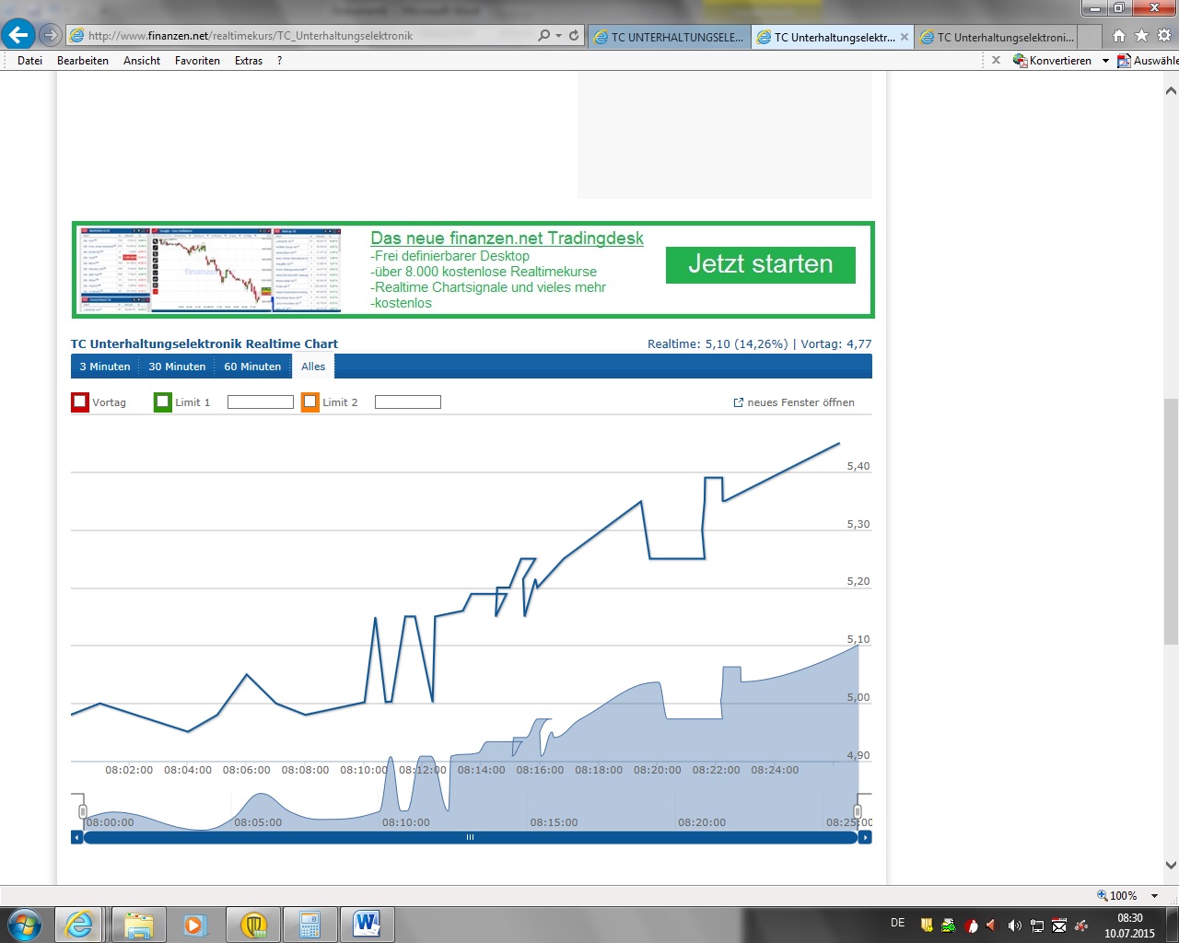
Task: Expand the Konvertieren dropdown arrow
Action: [1105, 61]
